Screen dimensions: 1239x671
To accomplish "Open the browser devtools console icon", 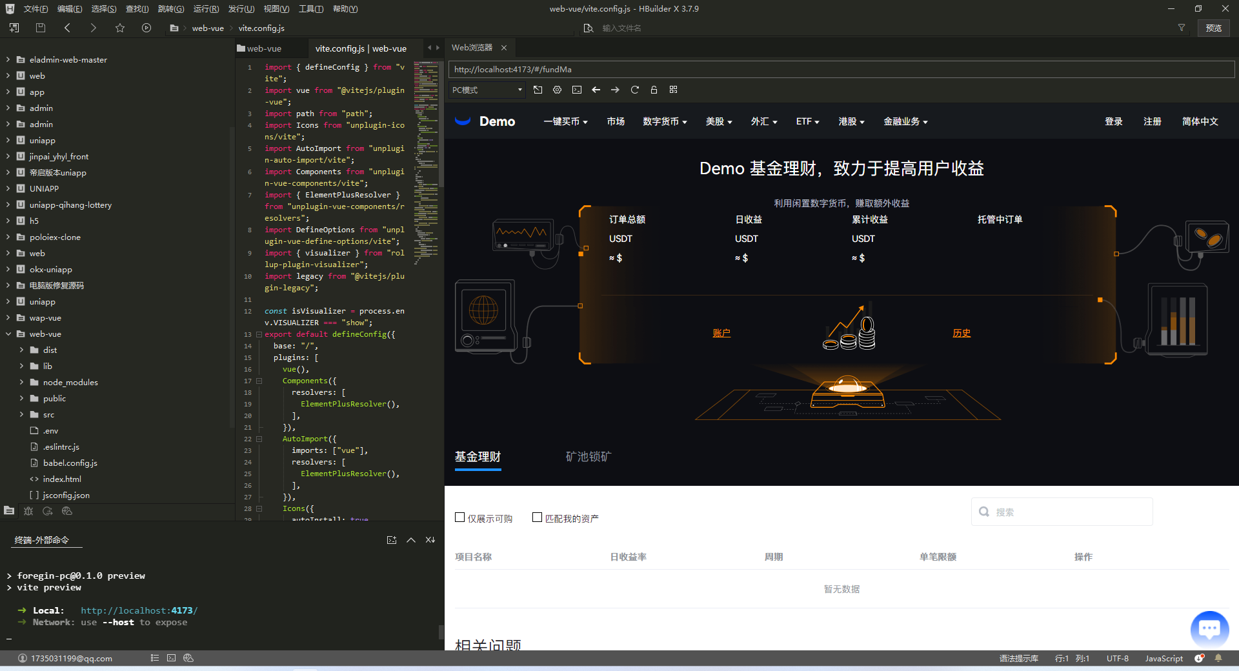I will [x=577, y=90].
